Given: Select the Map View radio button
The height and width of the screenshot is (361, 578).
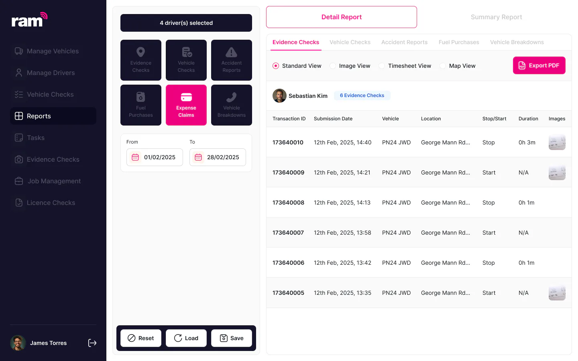Looking at the screenshot, I should [x=443, y=66].
